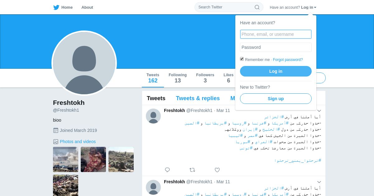Retweet the first Freshtokh tweet
374x196 pixels.
pyautogui.click(x=192, y=170)
